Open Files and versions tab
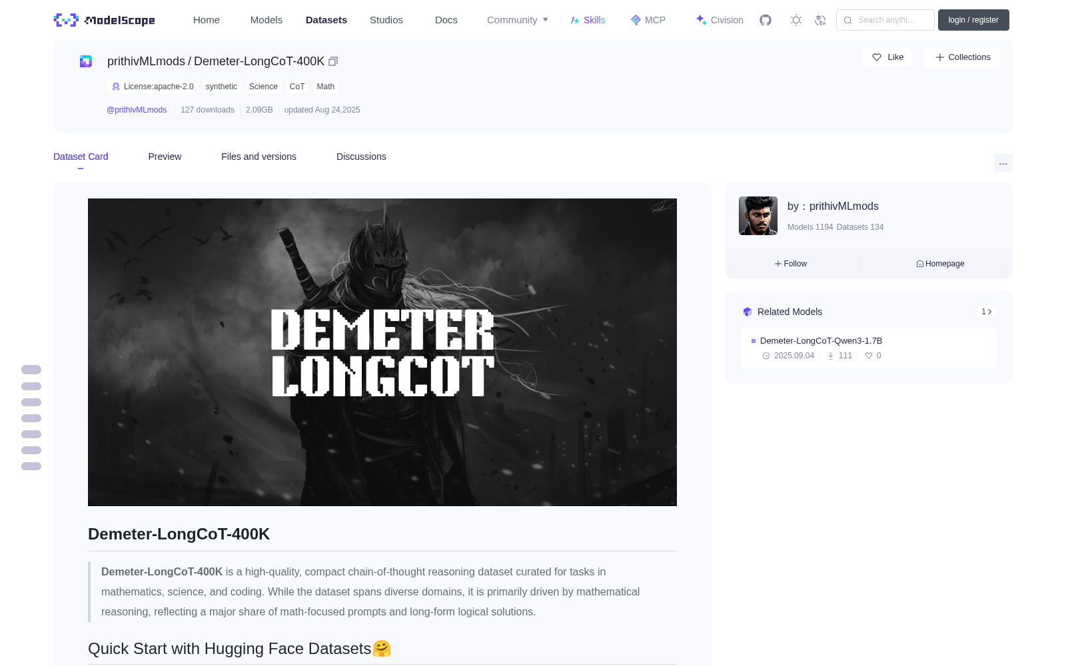The height and width of the screenshot is (666, 1066). point(259,157)
